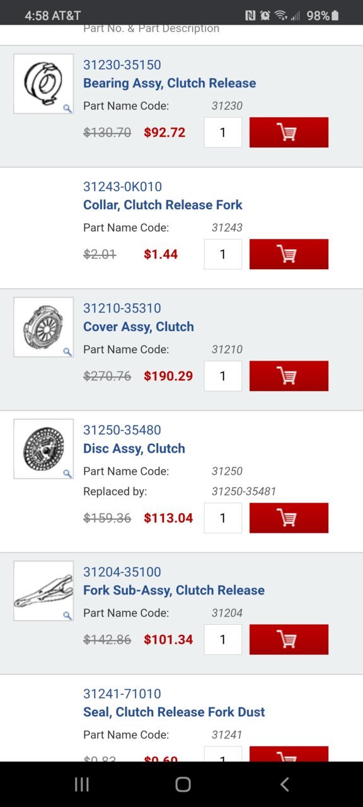Add Cover Assy, Clutch to cart
The height and width of the screenshot is (807, 363).
coord(289,376)
